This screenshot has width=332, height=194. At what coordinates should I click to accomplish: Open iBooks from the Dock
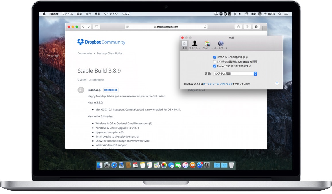point(193,165)
